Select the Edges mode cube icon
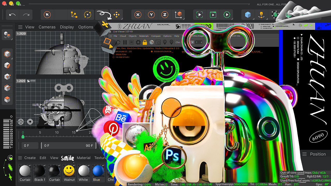 (x=7, y=88)
